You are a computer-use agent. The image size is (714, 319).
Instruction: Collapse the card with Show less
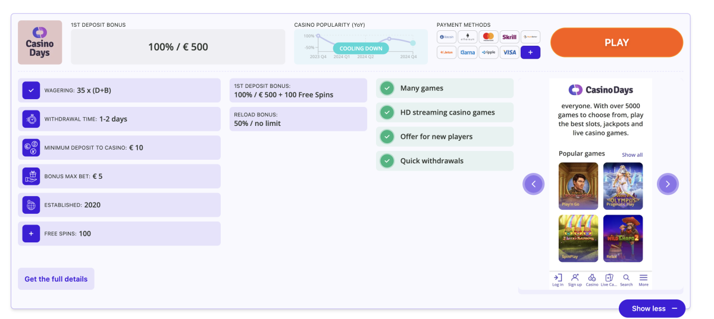(652, 308)
